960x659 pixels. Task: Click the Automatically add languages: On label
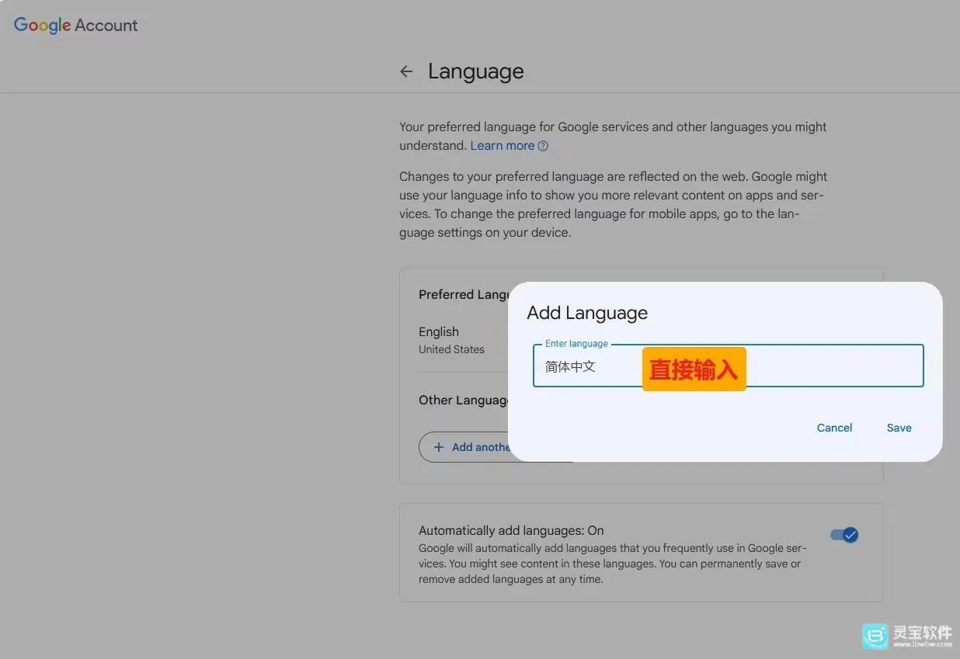511,531
